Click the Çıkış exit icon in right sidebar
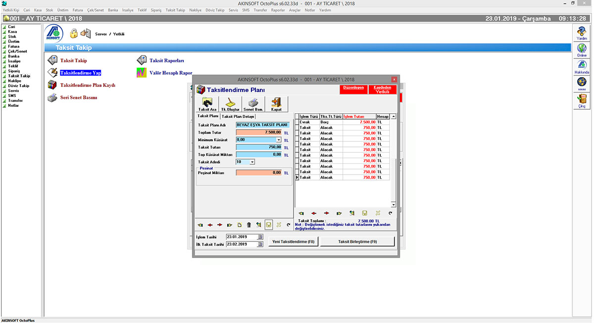The width and height of the screenshot is (594, 323). (582, 101)
